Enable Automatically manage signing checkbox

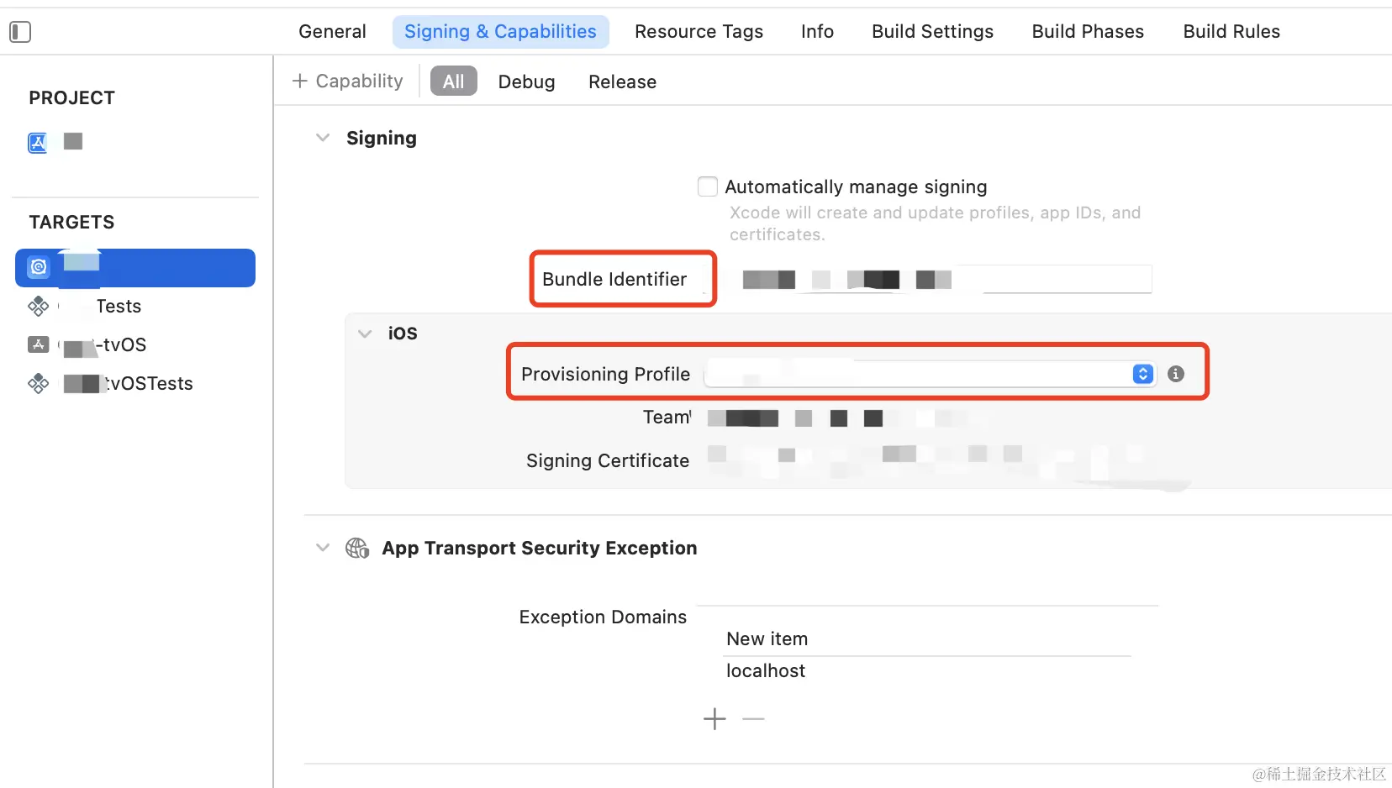tap(708, 186)
